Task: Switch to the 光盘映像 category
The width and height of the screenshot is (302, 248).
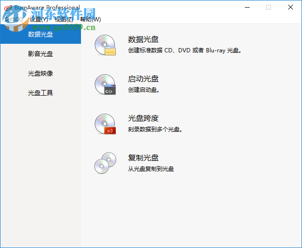Action: click(x=40, y=73)
